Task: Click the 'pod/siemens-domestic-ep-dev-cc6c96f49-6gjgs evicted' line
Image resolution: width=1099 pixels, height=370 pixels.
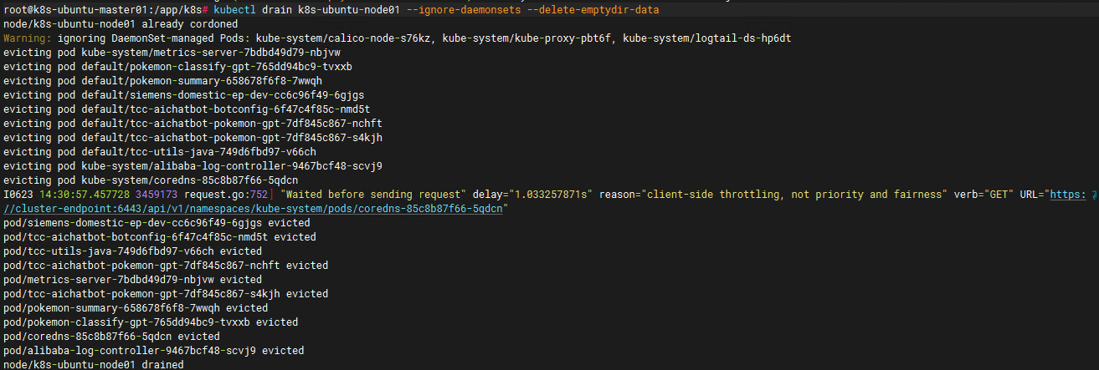Action: 156,223
